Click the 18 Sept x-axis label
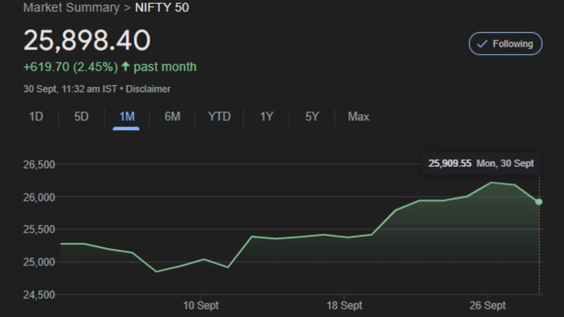564x317 pixels. [x=344, y=306]
